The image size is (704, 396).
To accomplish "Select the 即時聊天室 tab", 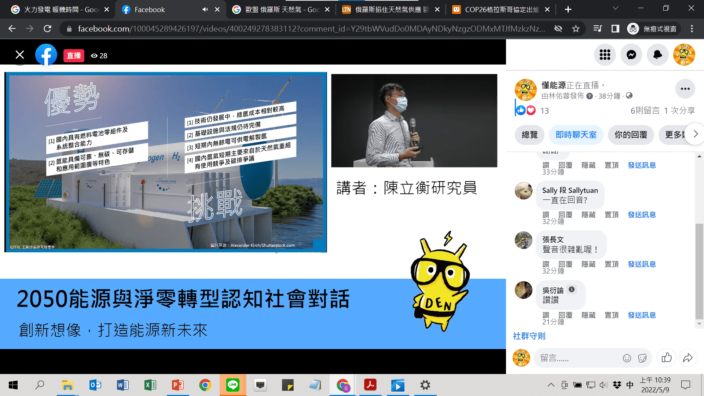I will [576, 135].
